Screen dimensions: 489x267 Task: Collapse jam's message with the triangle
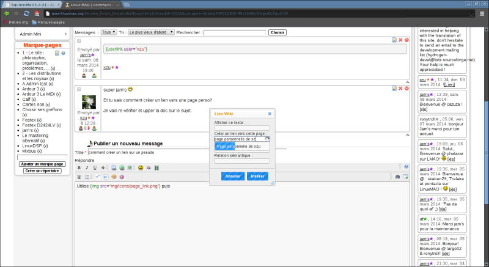407,82
